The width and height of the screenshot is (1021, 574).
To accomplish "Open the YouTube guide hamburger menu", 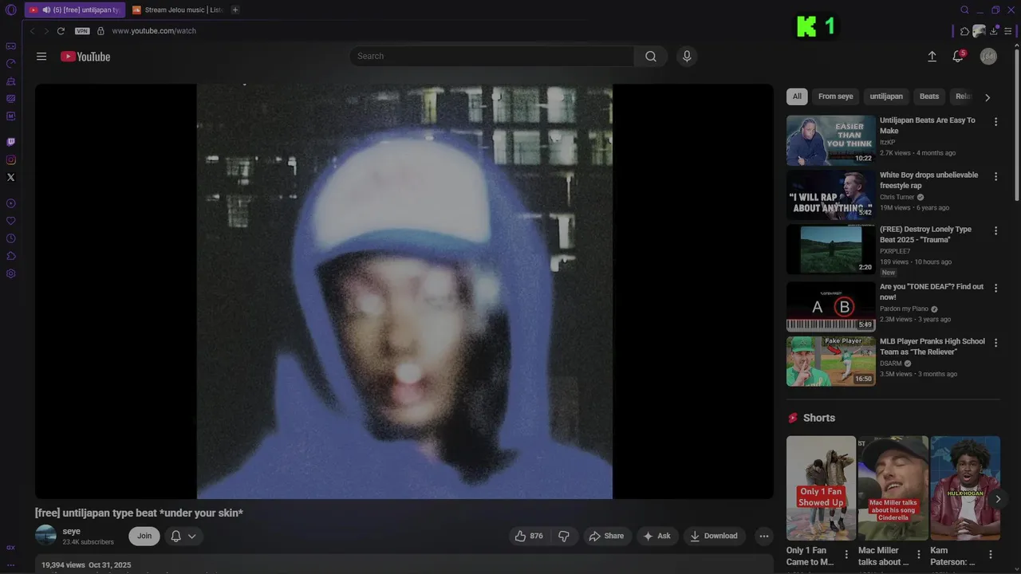I will coord(41,57).
